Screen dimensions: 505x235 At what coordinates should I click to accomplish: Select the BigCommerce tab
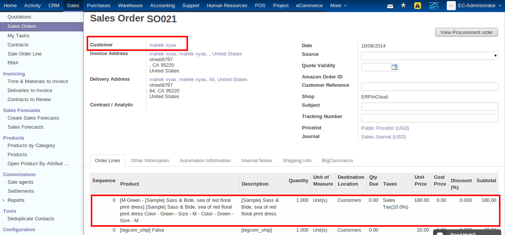coord(337,160)
